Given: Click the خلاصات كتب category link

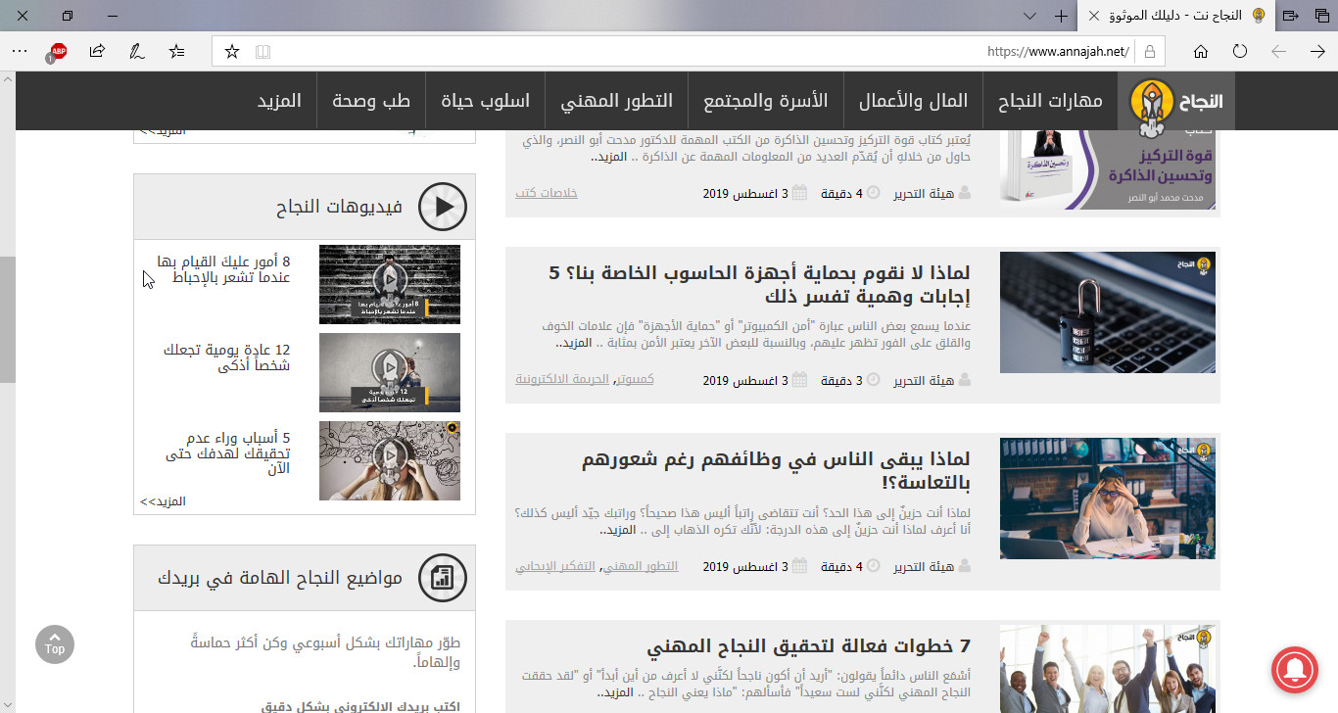Looking at the screenshot, I should [547, 193].
